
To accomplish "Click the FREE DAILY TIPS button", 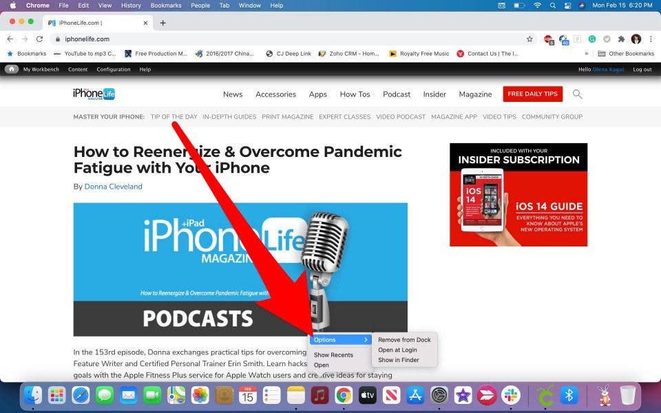I will click(532, 94).
